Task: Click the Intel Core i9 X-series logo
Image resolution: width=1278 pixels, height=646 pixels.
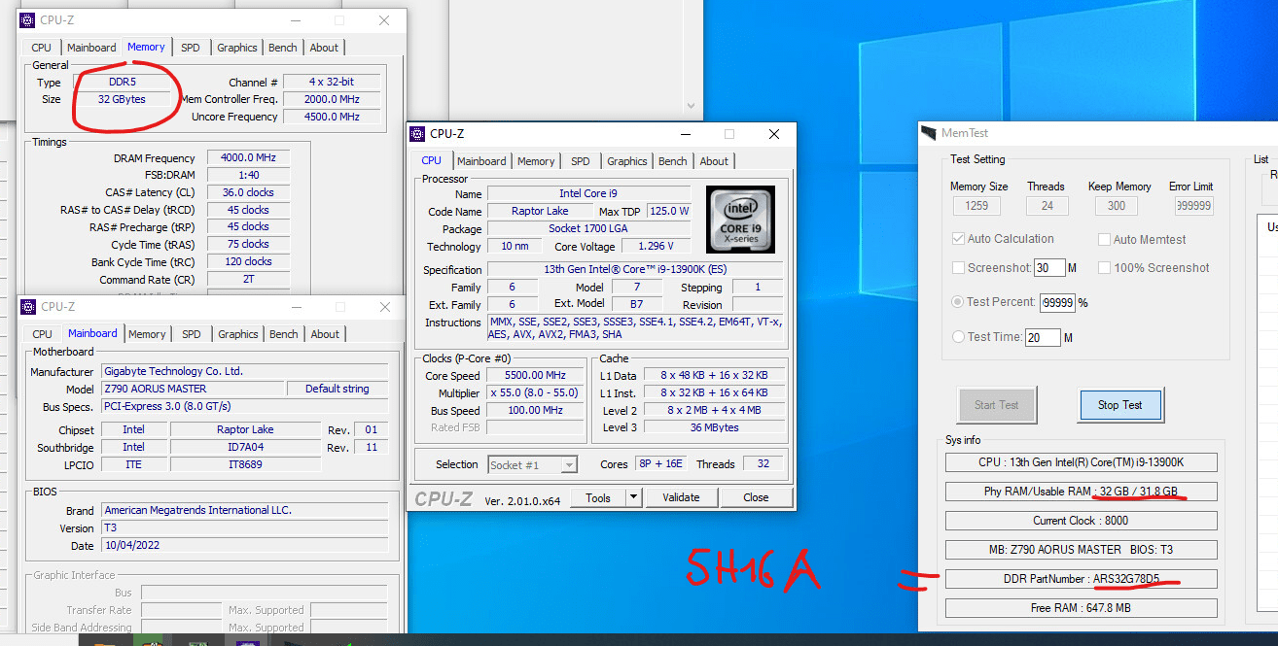Action: point(740,219)
